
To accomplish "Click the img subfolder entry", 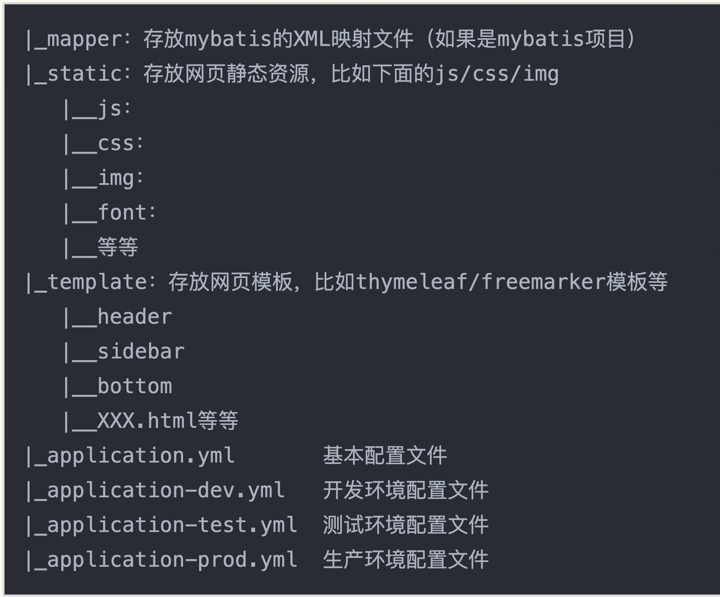I will click(103, 178).
